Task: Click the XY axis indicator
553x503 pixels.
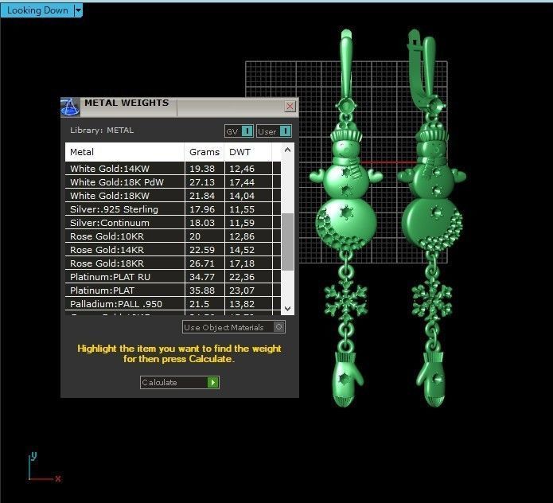Action: pyautogui.click(x=44, y=467)
